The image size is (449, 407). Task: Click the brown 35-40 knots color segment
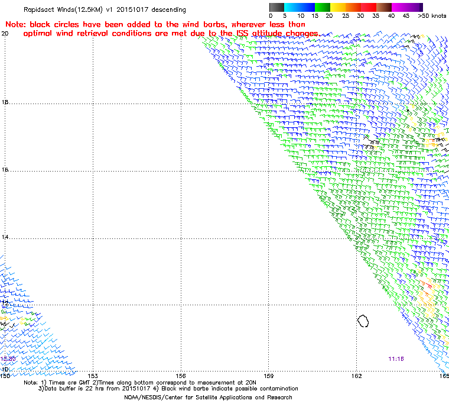[x=384, y=7]
